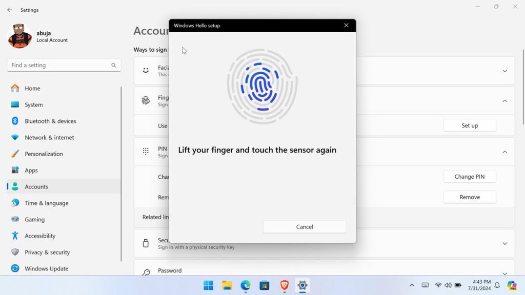525x295 pixels.
Task: Cancel the Windows Hello fingerprint setup
Action: pos(304,226)
